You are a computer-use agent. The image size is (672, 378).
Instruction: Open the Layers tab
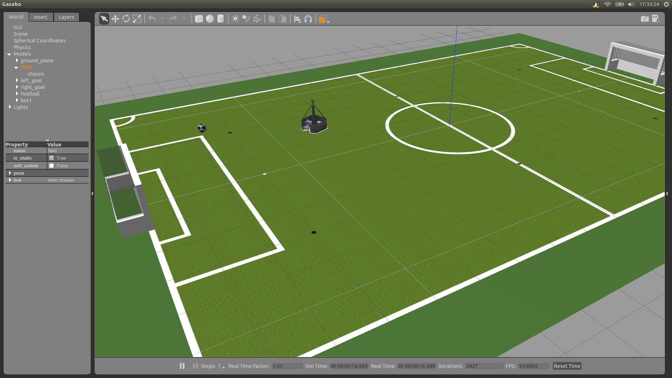coord(66,17)
